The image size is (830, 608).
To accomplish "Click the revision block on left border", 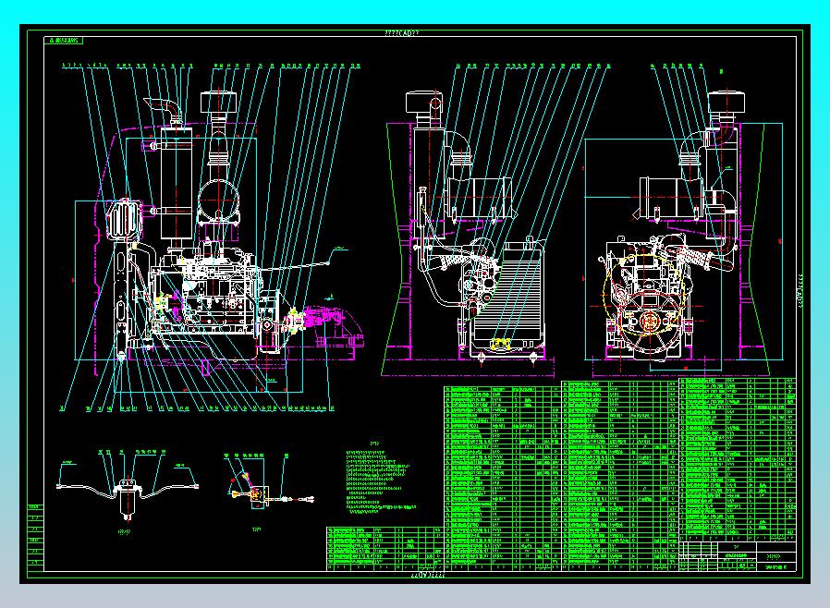I will 35,538.
